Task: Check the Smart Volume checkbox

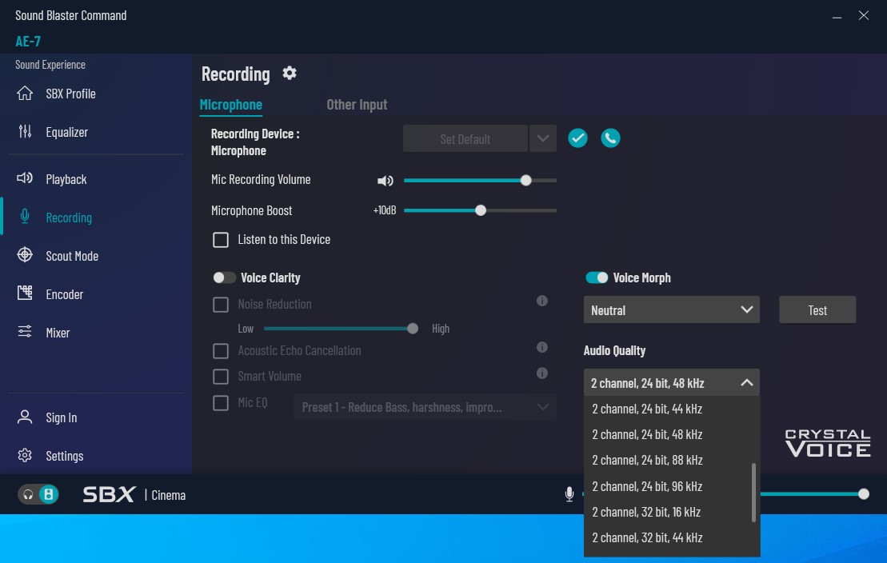Action: click(x=221, y=377)
